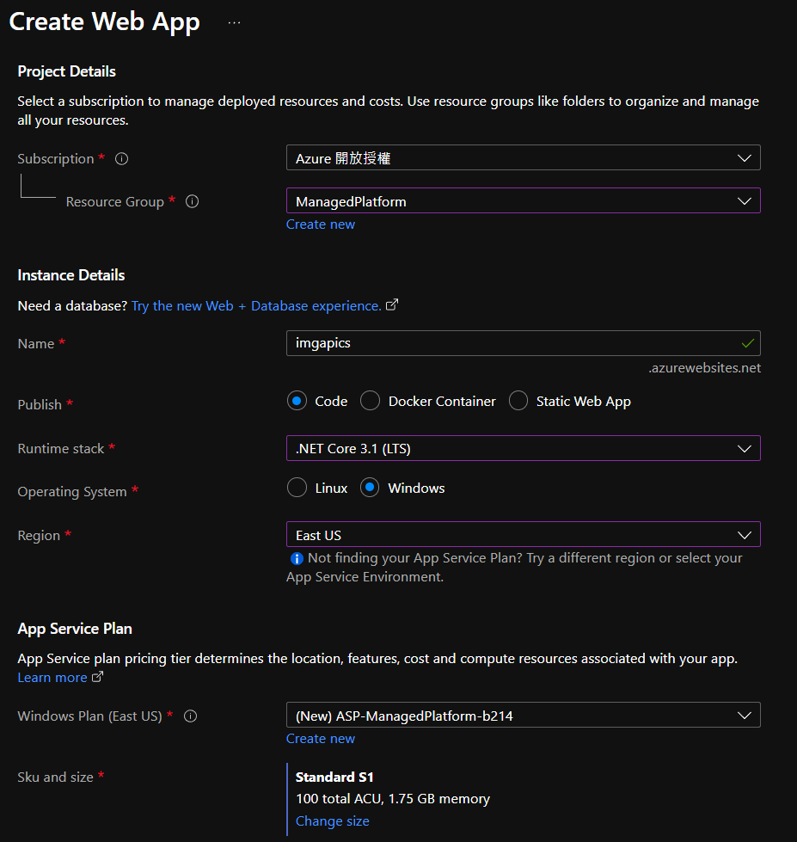Select the Code publish option

pos(297,401)
